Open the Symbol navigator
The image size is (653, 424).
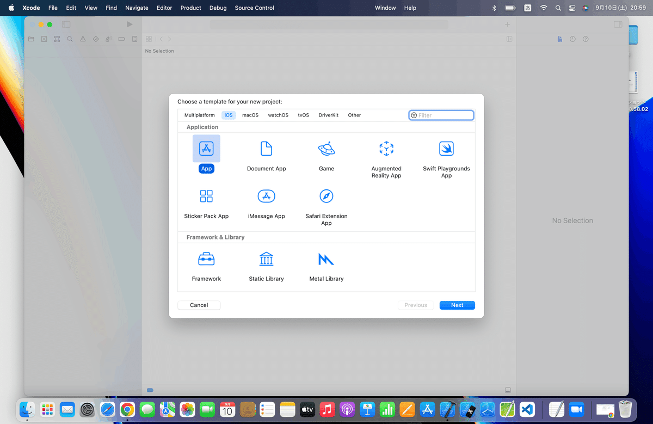pos(57,39)
